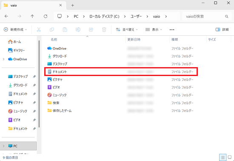Click the ビデオ file-list film icon

coord(49,87)
